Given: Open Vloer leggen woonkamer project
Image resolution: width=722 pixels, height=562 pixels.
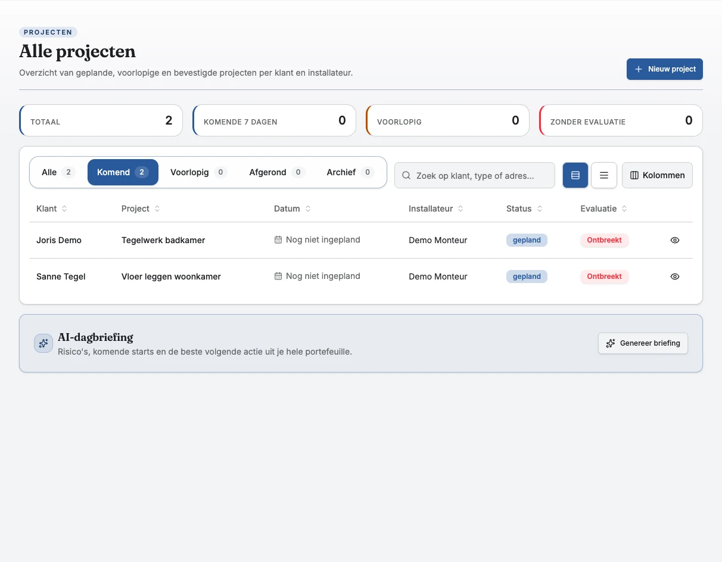Looking at the screenshot, I should coord(171,277).
